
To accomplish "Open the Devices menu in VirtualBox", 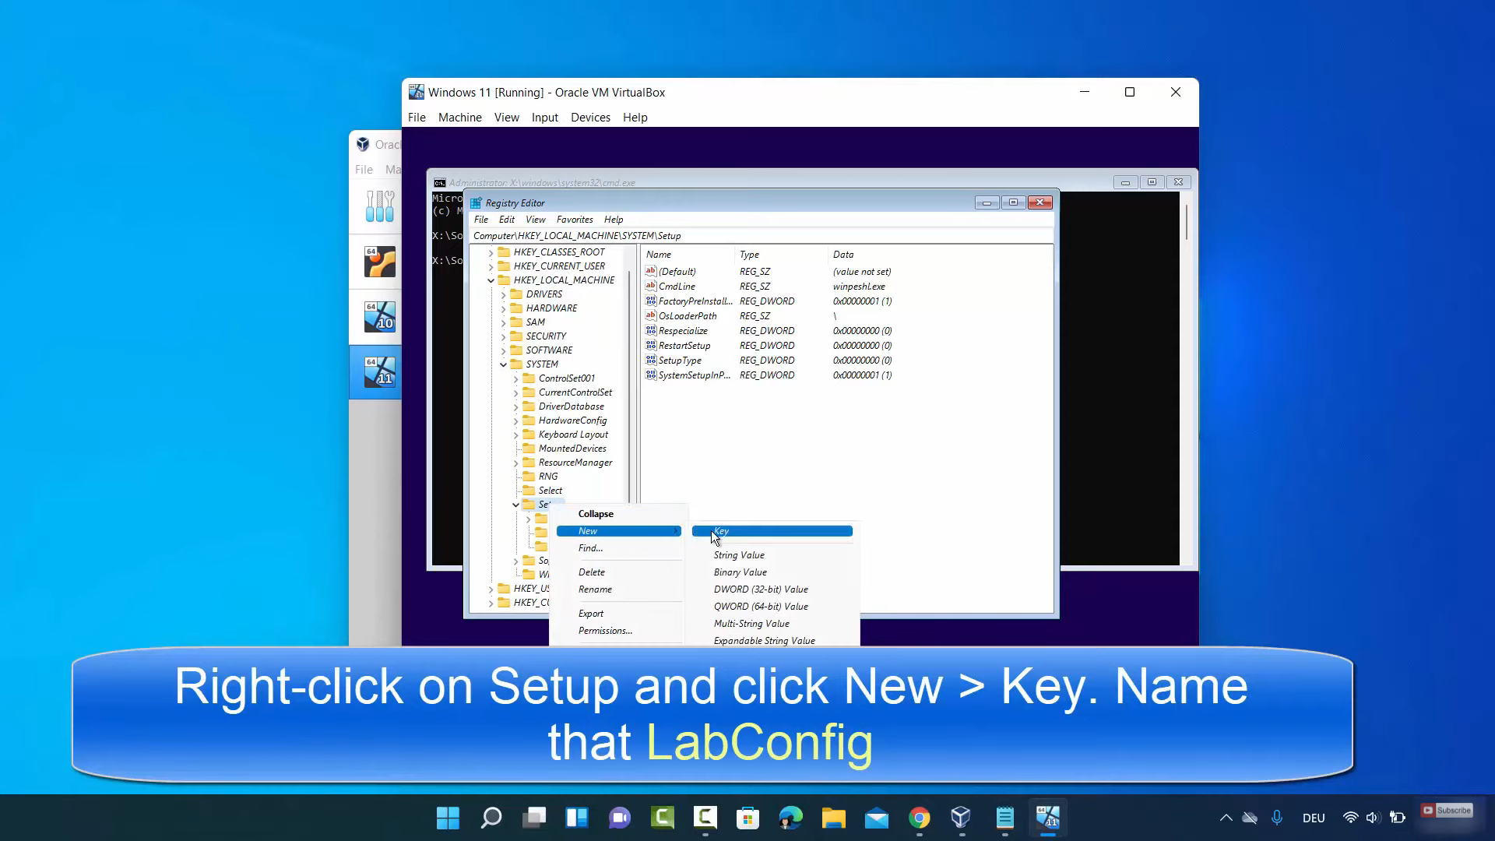I will [x=590, y=118].
